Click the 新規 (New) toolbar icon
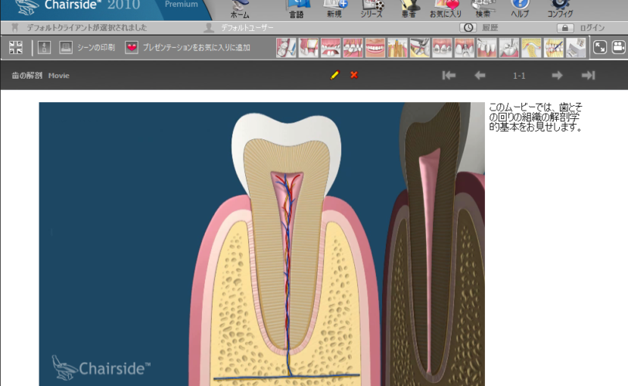The width and height of the screenshot is (628, 386). [334, 8]
